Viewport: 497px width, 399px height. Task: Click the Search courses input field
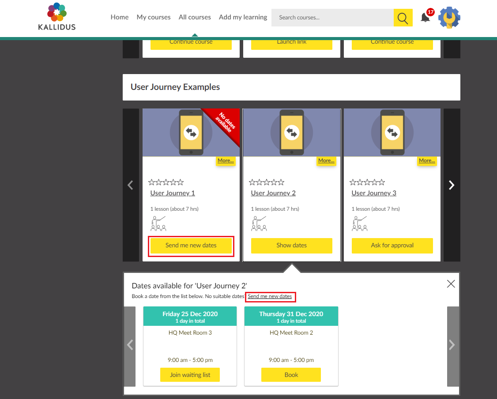pos(332,18)
